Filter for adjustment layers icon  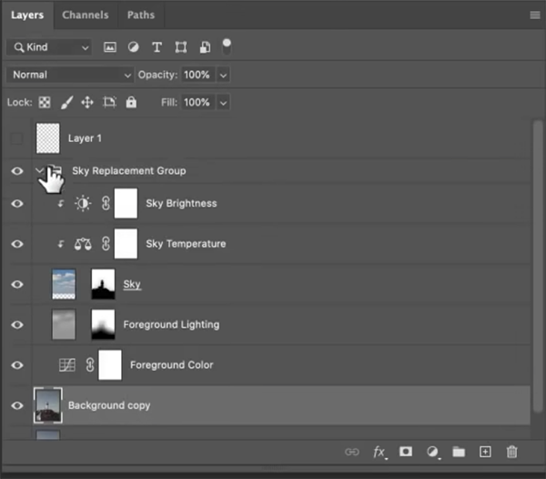pyautogui.click(x=133, y=47)
